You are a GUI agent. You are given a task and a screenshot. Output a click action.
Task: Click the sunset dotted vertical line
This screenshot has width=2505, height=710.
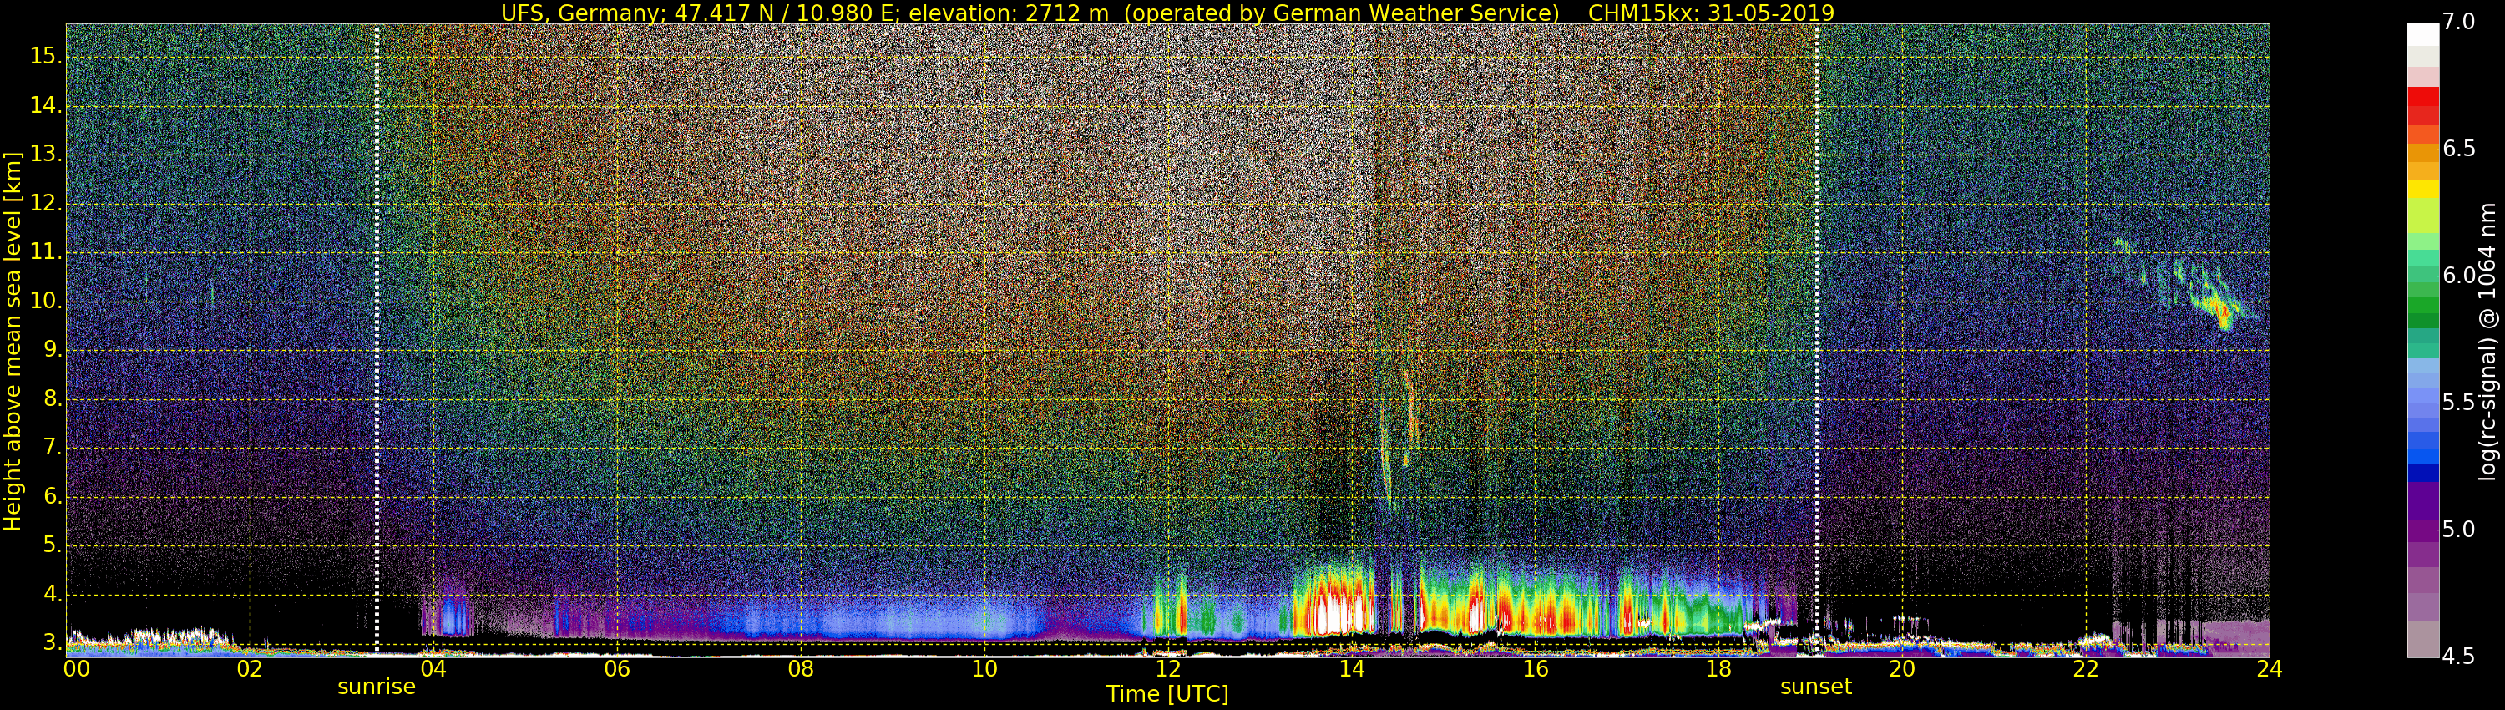pos(1816,341)
